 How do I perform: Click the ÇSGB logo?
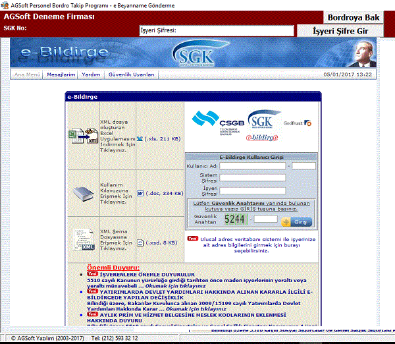[218, 123]
